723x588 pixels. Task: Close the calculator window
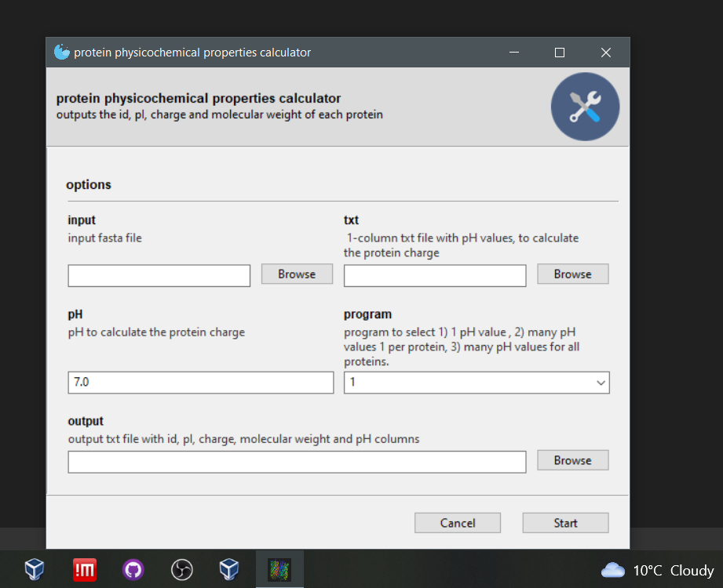tap(606, 53)
